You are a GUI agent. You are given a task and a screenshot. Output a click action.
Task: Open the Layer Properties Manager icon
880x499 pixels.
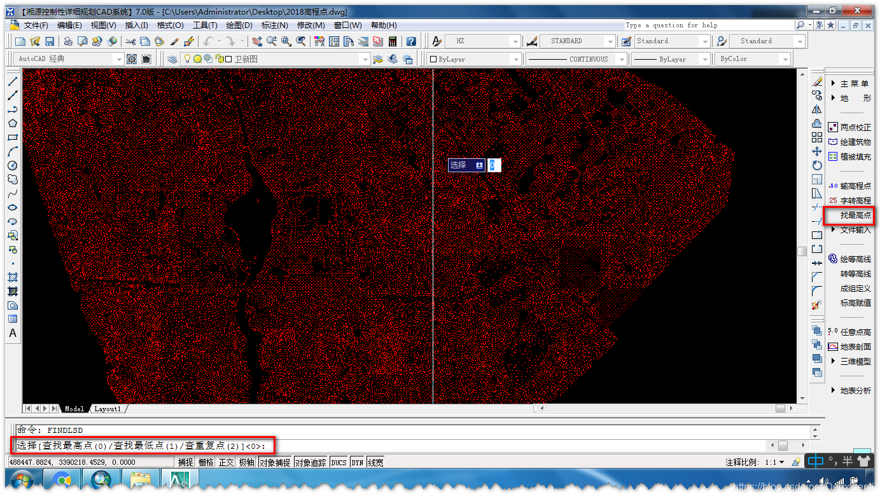click(172, 59)
